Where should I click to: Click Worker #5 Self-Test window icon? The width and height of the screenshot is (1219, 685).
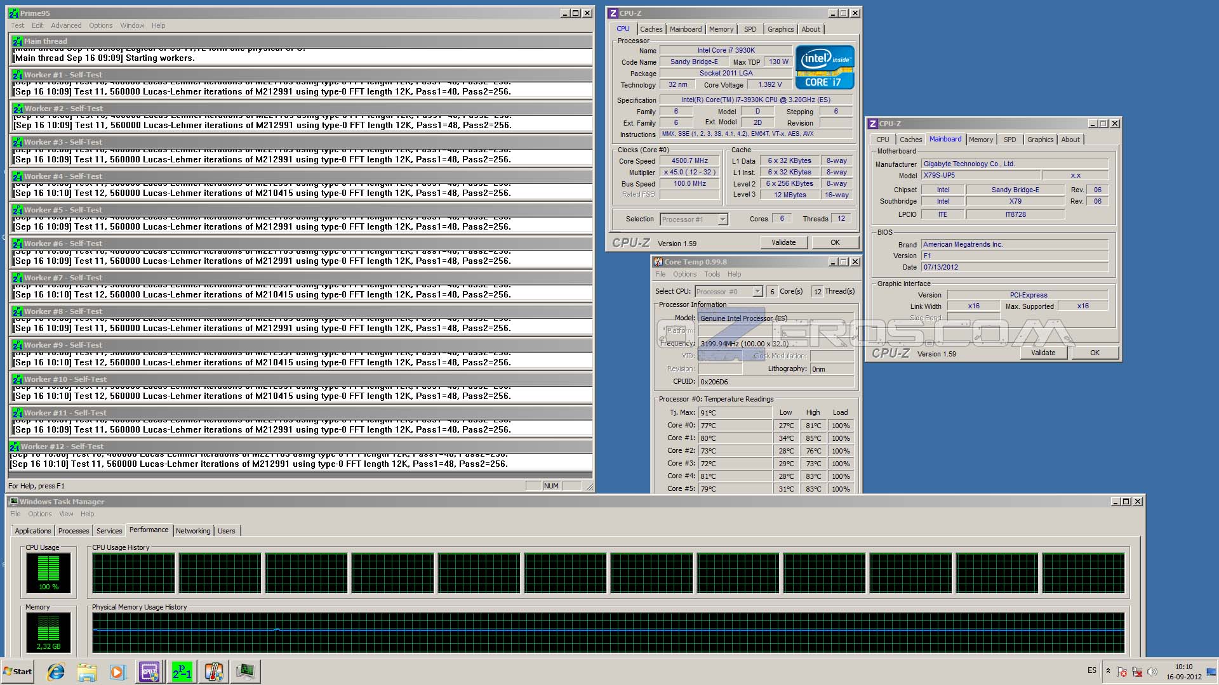17,210
